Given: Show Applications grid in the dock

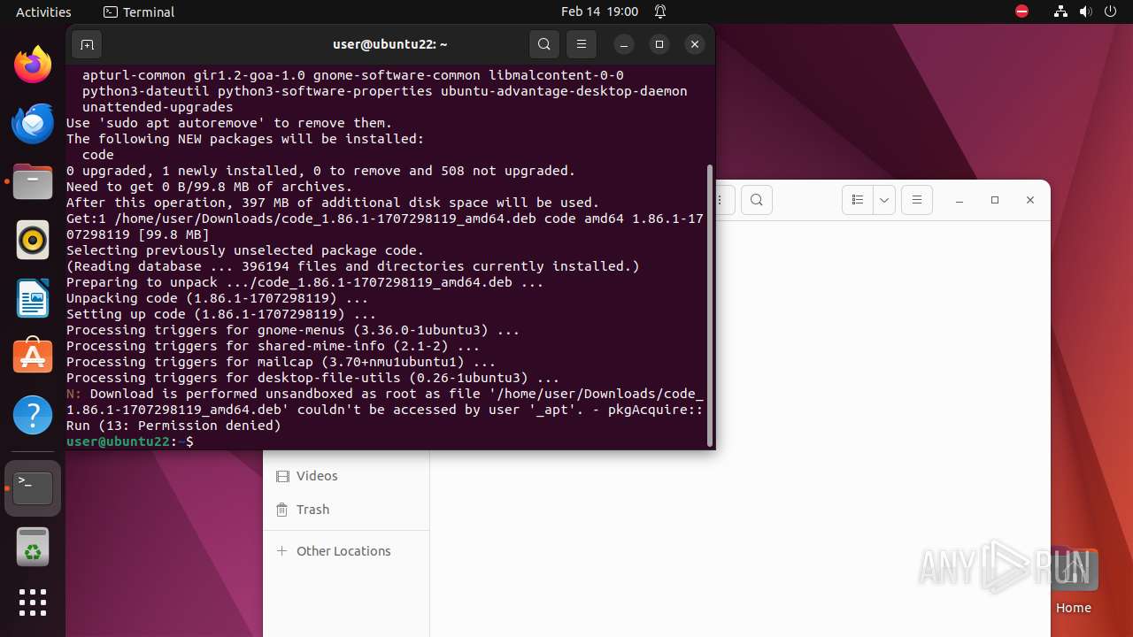Looking at the screenshot, I should click(x=33, y=602).
